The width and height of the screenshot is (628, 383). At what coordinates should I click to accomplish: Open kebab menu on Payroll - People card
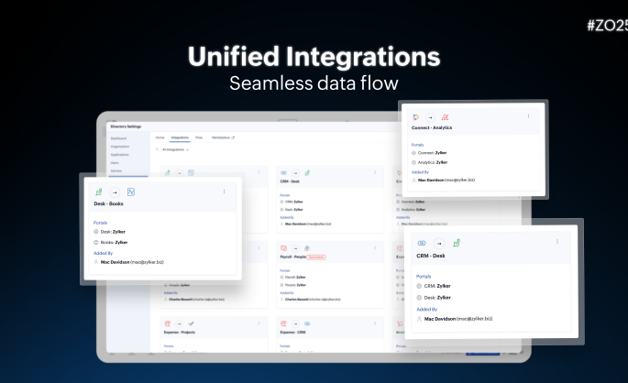[375, 247]
